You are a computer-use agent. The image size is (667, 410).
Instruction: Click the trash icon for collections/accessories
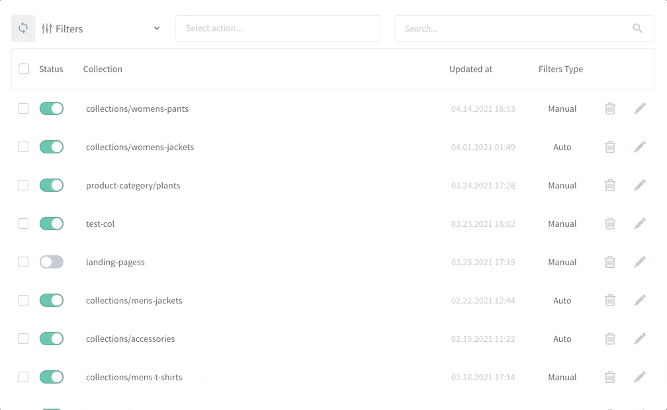point(610,339)
